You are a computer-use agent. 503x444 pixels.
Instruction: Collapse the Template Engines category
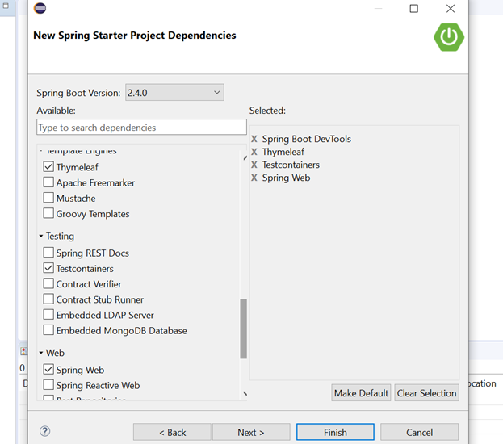pos(41,151)
